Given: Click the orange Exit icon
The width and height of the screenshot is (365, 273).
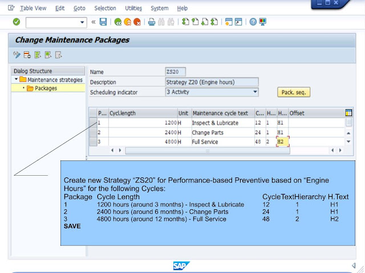Looking at the screenshot, I should (x=127, y=22).
